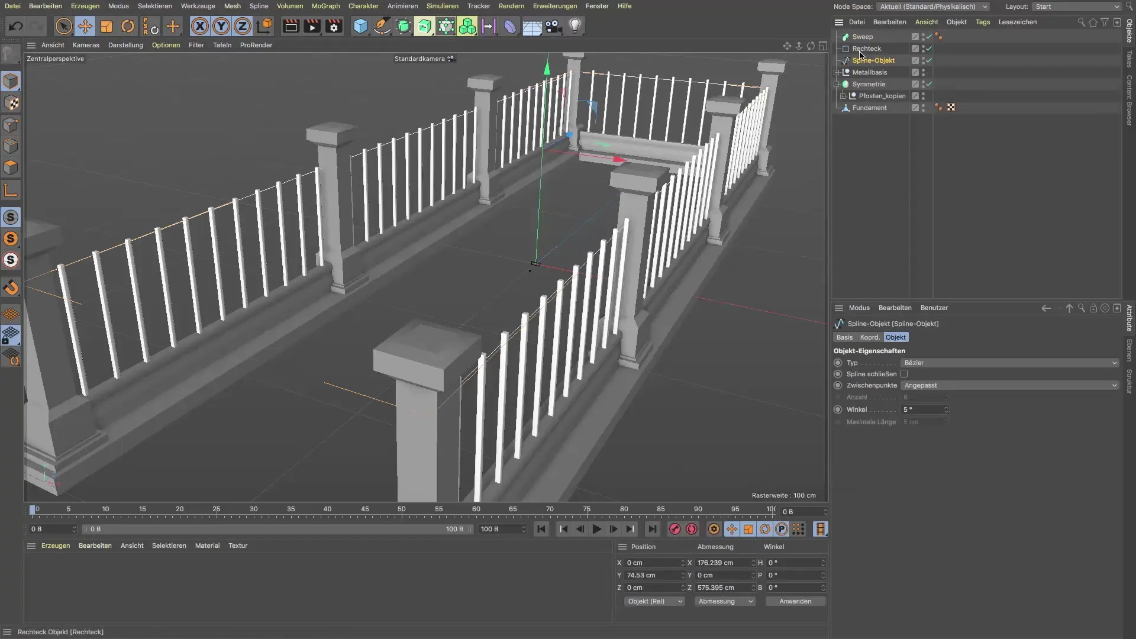
Task: Select the Scale tool
Action: (106, 26)
